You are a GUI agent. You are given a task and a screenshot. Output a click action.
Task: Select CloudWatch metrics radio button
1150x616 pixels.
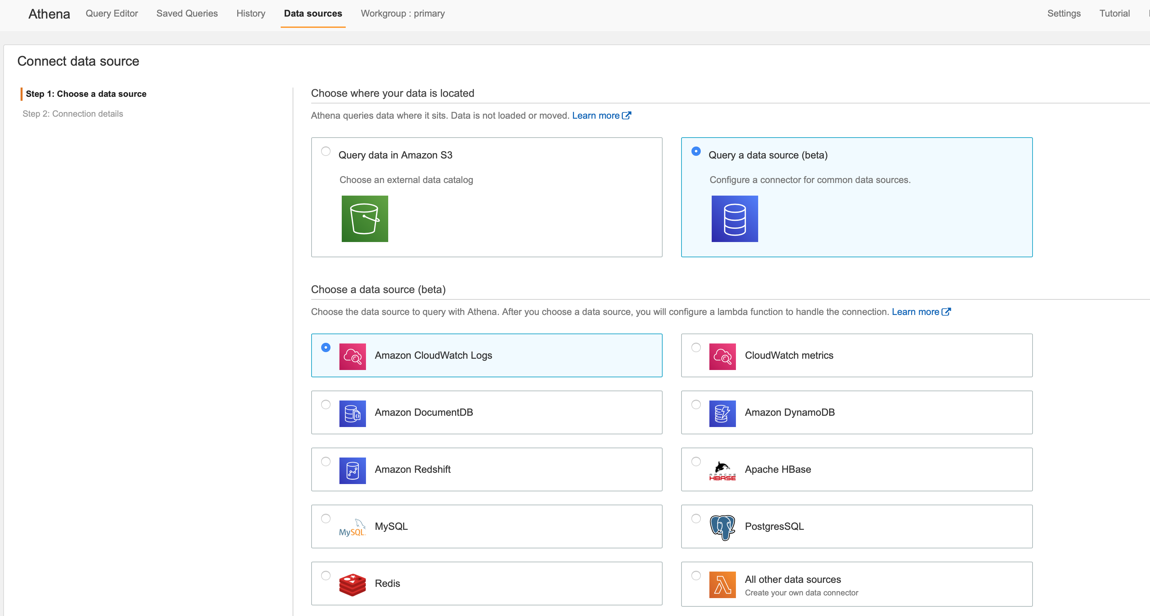point(696,347)
